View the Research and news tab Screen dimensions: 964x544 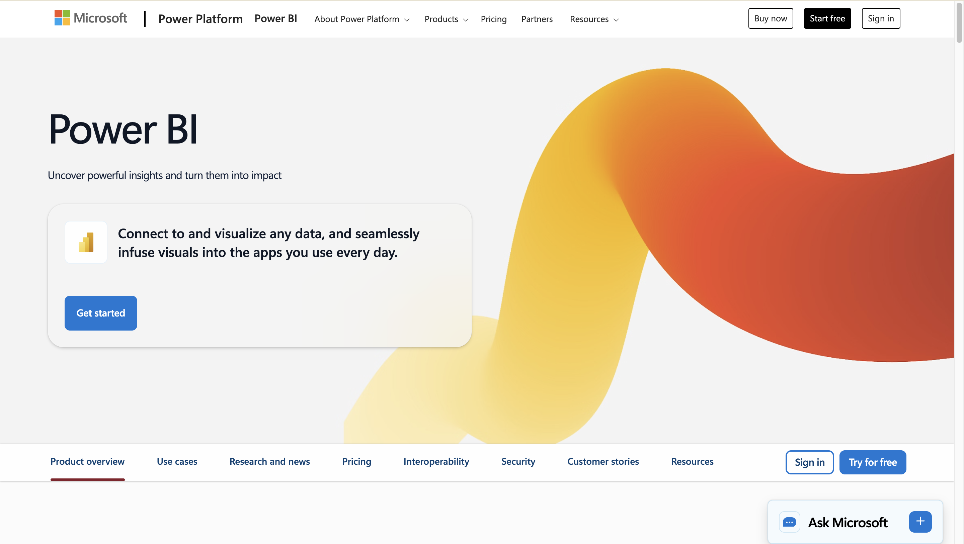click(269, 462)
